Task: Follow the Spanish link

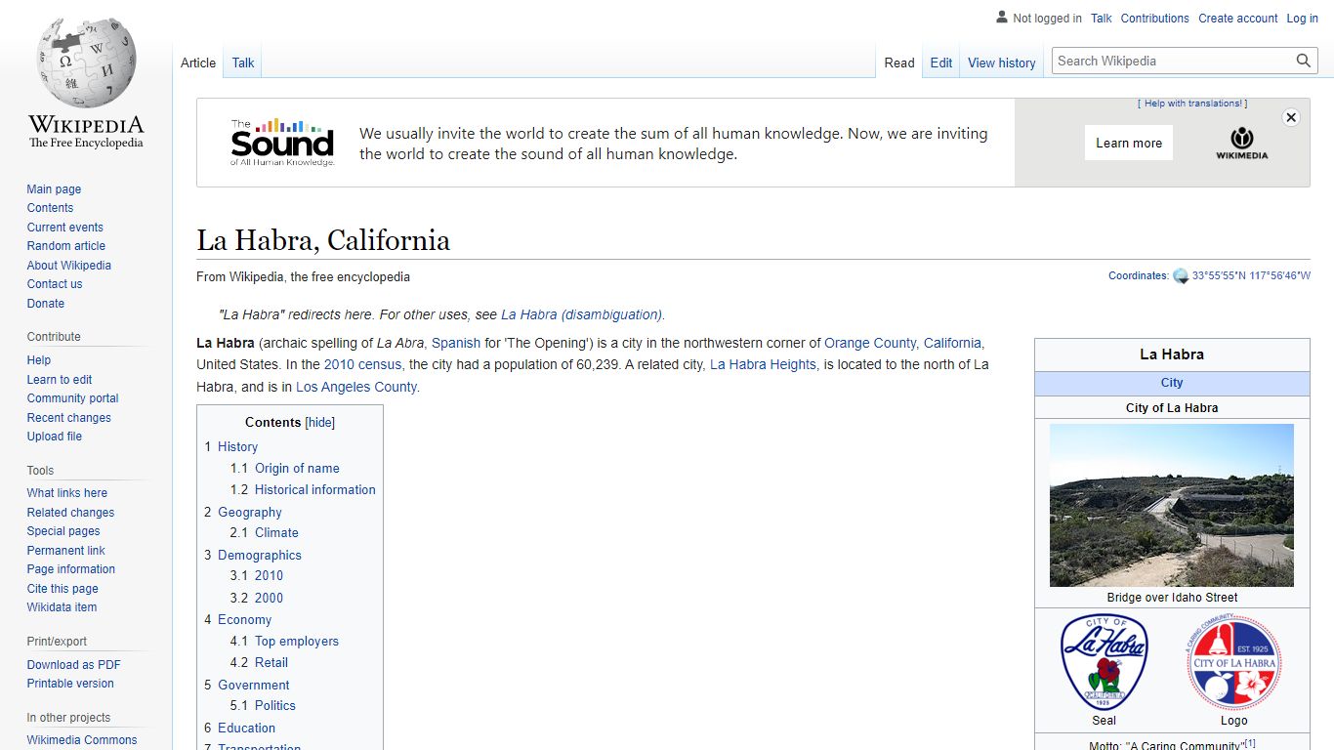Action: [x=456, y=343]
